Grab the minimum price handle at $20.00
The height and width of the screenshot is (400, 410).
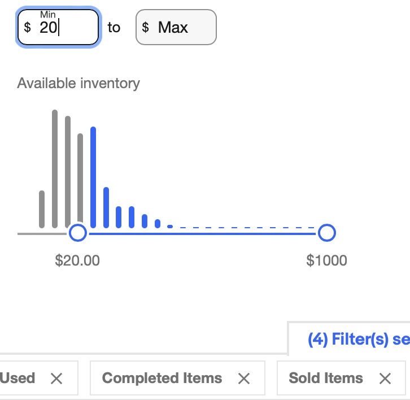(78, 233)
